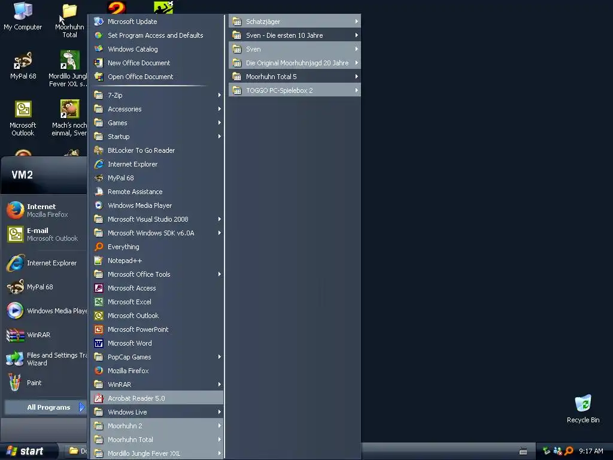Image resolution: width=613 pixels, height=460 pixels.
Task: Launch Set Program Access and Defaults
Action: [157, 35]
